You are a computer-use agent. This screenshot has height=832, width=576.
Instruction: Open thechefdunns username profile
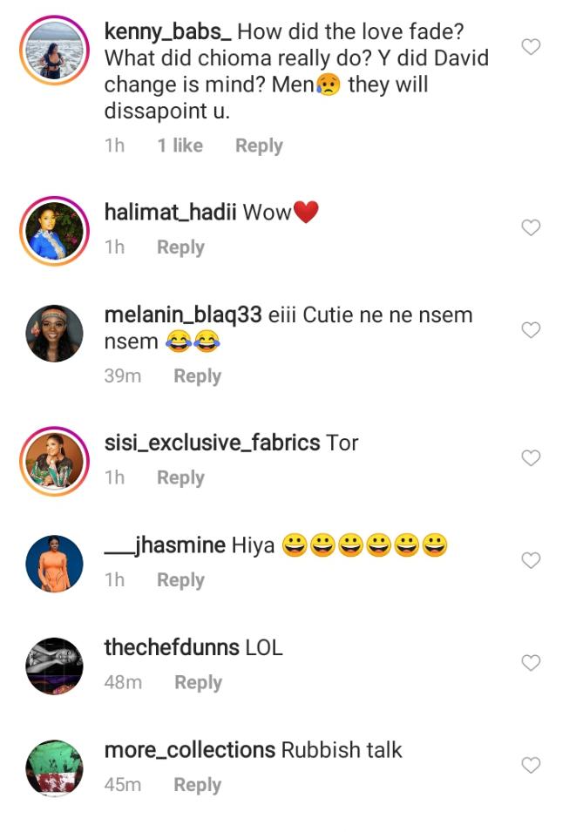(x=172, y=647)
